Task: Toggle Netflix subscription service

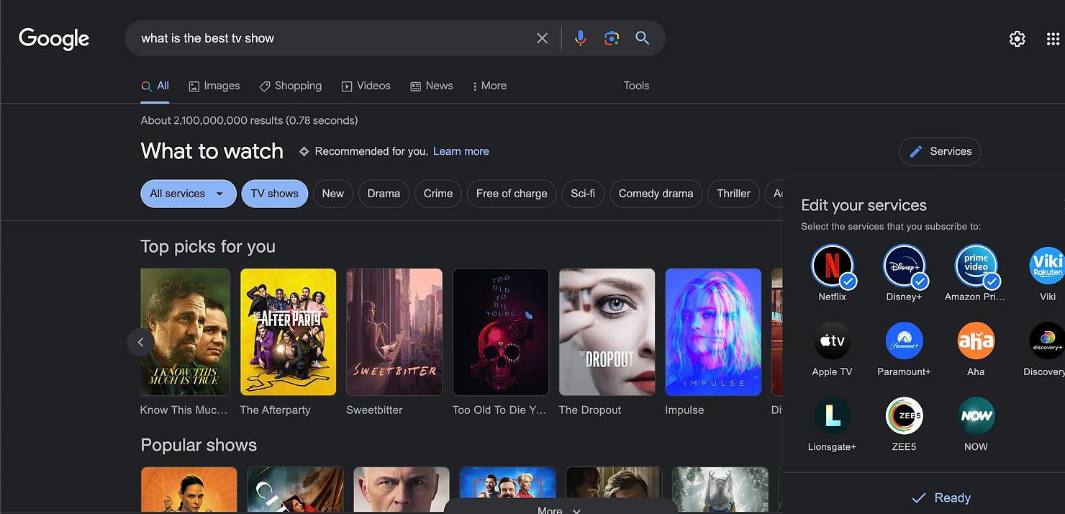Action: pos(833,266)
